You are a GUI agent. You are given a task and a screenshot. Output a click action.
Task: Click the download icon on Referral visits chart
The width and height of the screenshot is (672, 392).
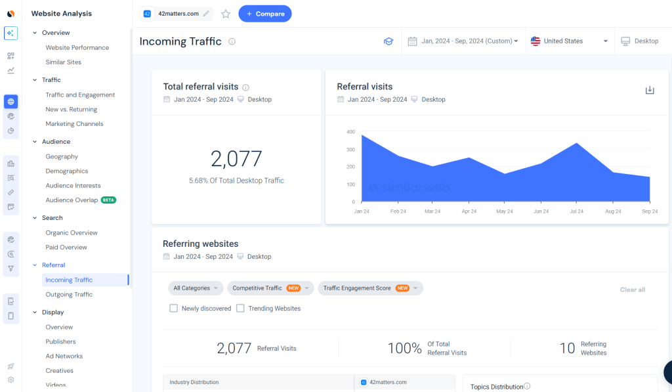[x=650, y=89]
